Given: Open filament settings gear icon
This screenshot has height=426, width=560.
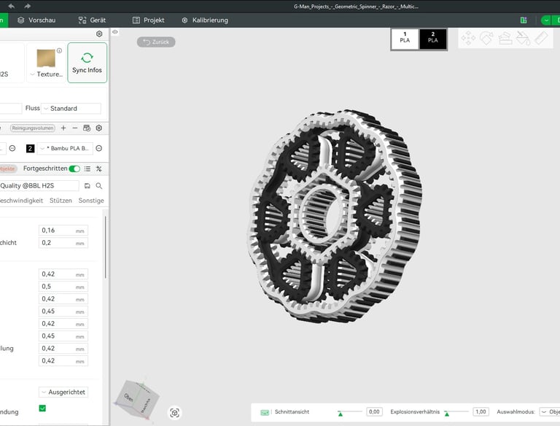Looking at the screenshot, I should point(99,128).
